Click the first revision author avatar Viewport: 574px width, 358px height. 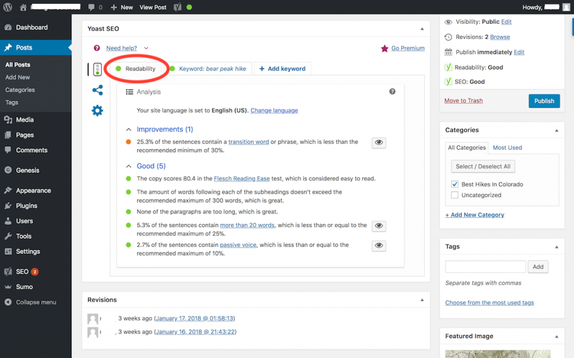click(x=92, y=319)
